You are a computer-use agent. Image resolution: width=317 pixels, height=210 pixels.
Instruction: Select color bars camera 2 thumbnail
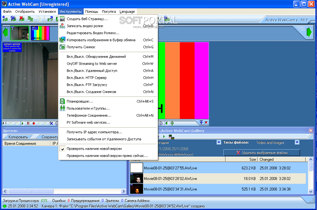40,33
